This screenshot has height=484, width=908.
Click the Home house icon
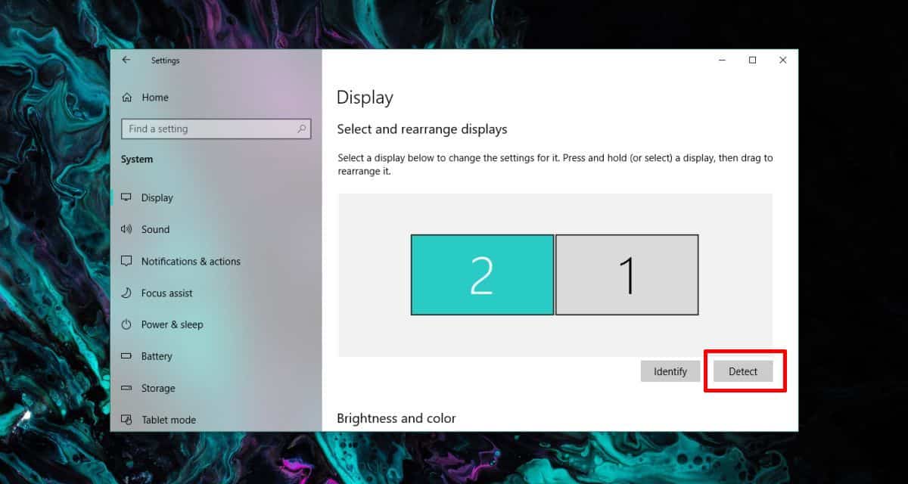pos(126,98)
